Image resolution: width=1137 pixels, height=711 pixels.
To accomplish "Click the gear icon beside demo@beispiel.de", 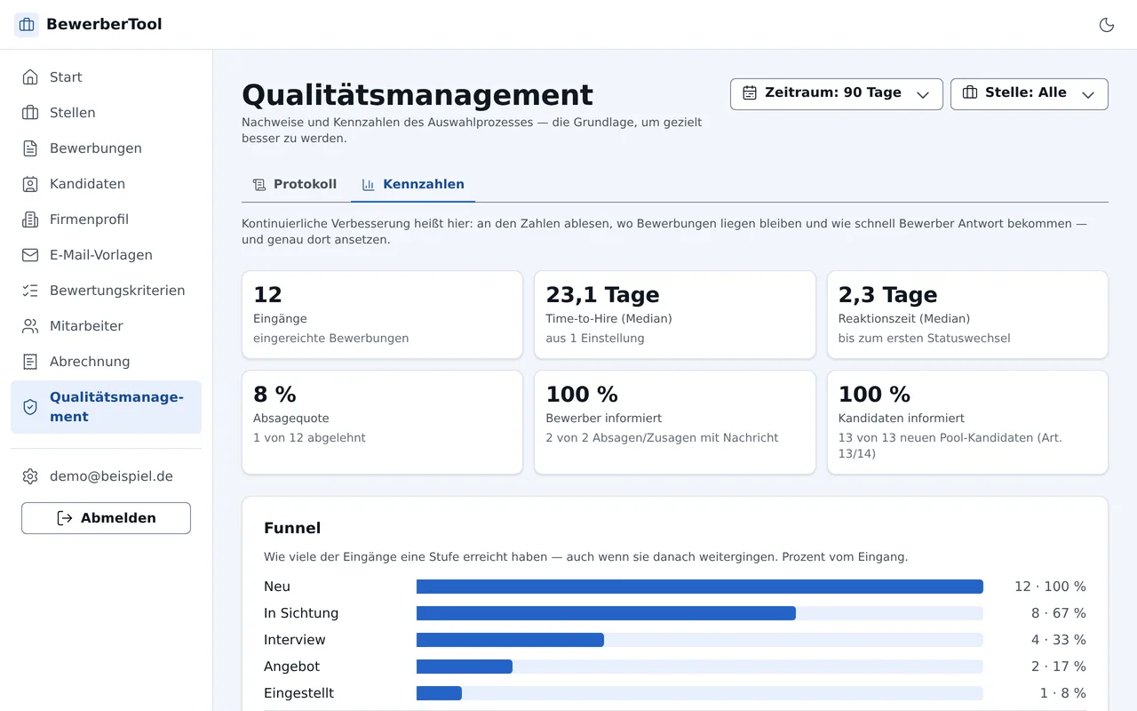I will click(30, 476).
